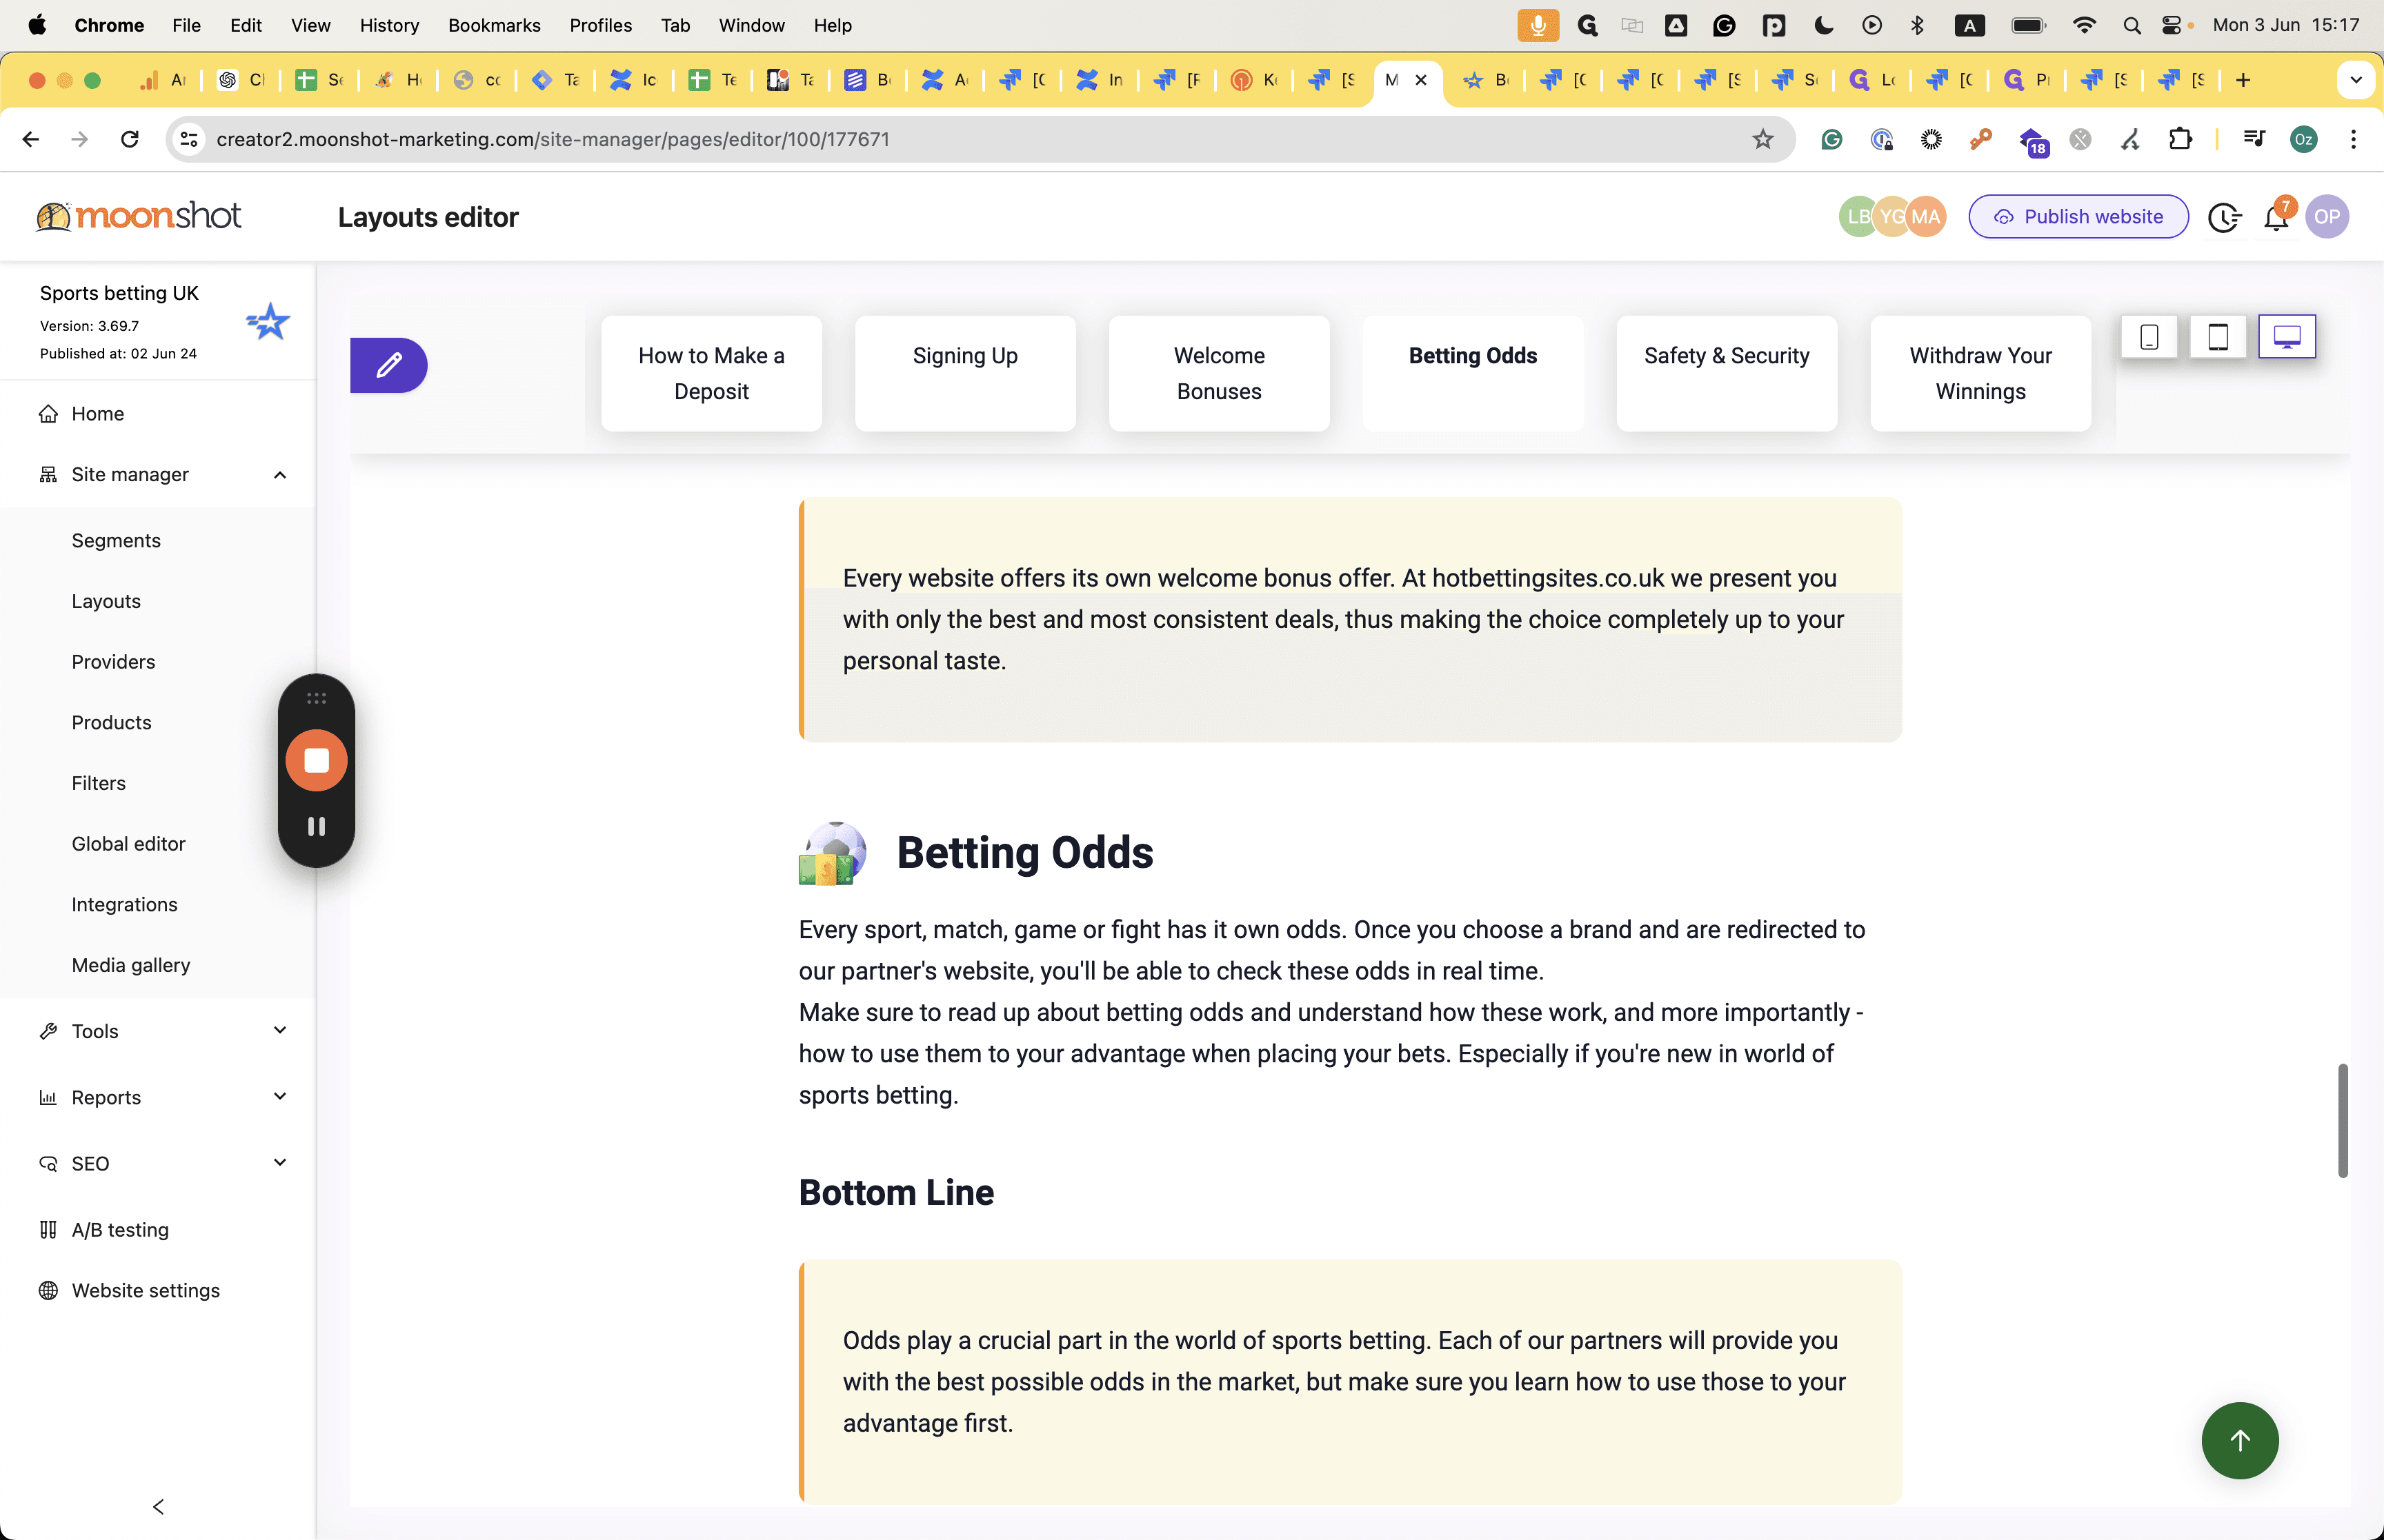Open Spotlight search in menu bar

click(2132, 25)
